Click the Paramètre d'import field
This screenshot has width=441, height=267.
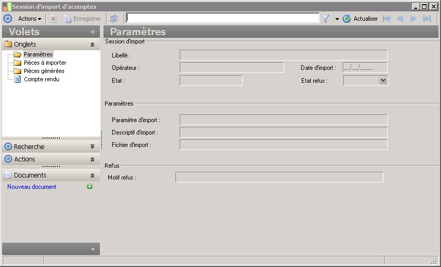tap(284, 120)
